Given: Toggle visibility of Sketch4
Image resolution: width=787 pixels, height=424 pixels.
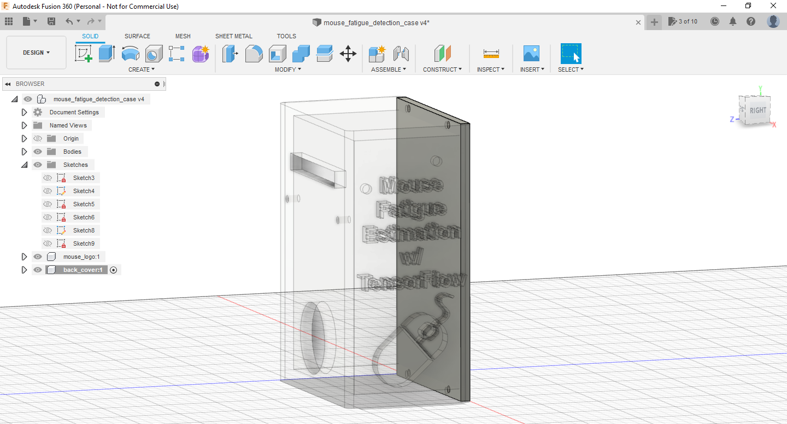Looking at the screenshot, I should 47,190.
